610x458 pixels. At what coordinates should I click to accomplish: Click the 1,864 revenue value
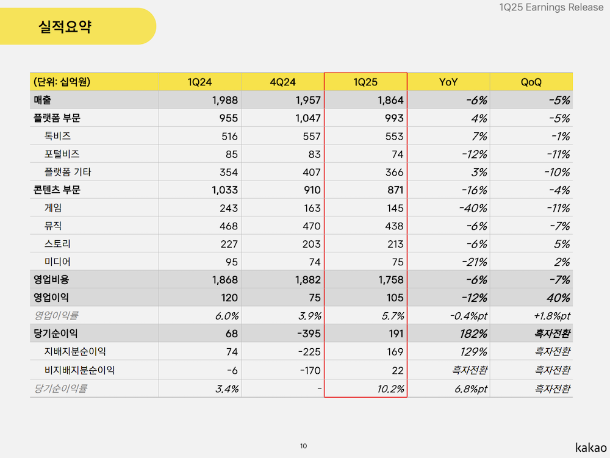(x=390, y=100)
